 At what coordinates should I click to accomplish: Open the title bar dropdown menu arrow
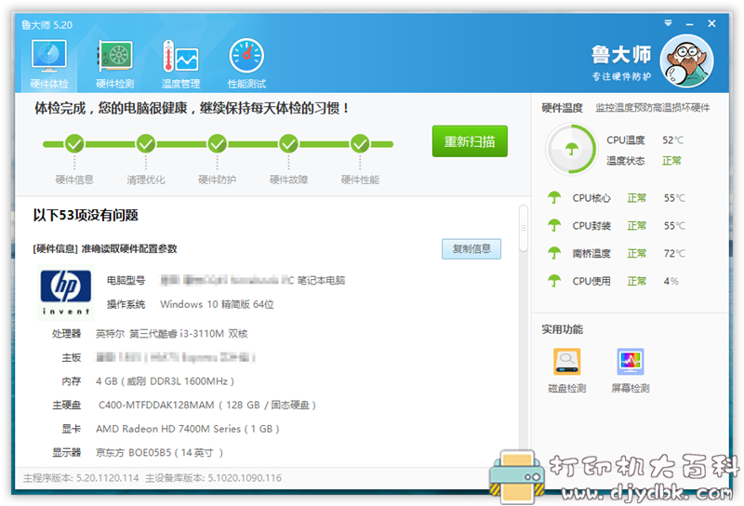[x=668, y=22]
